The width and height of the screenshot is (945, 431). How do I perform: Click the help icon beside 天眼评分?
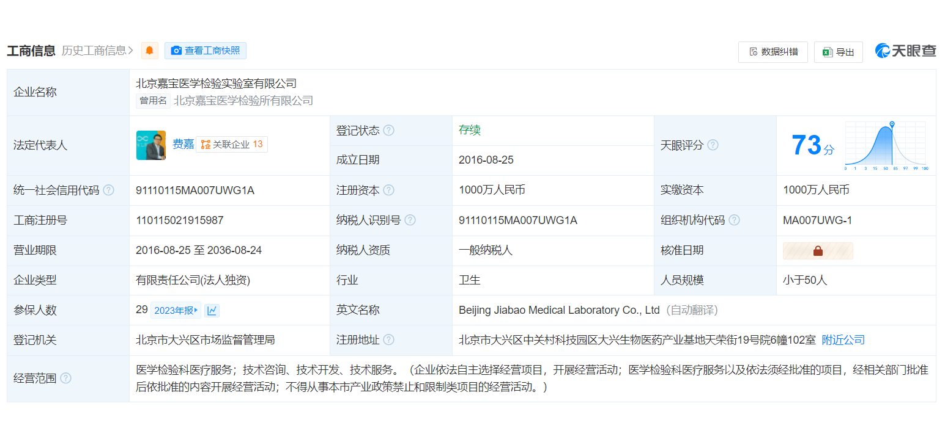713,145
